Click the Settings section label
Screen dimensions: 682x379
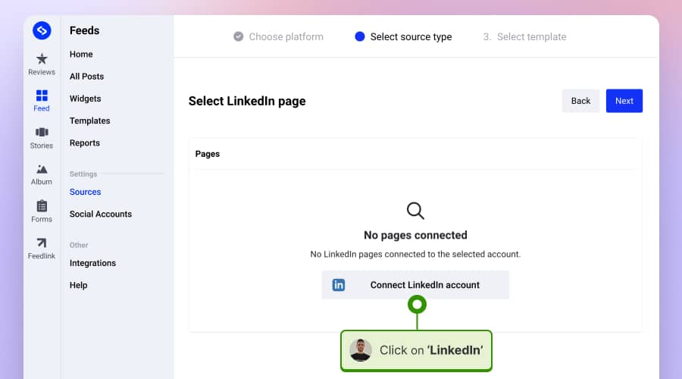tap(83, 174)
